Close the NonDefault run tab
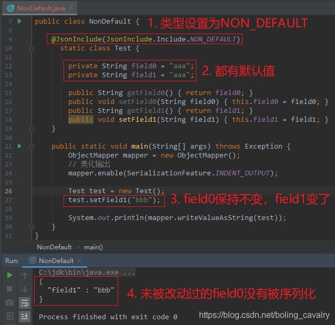The height and width of the screenshot is (325, 335). 79,261
